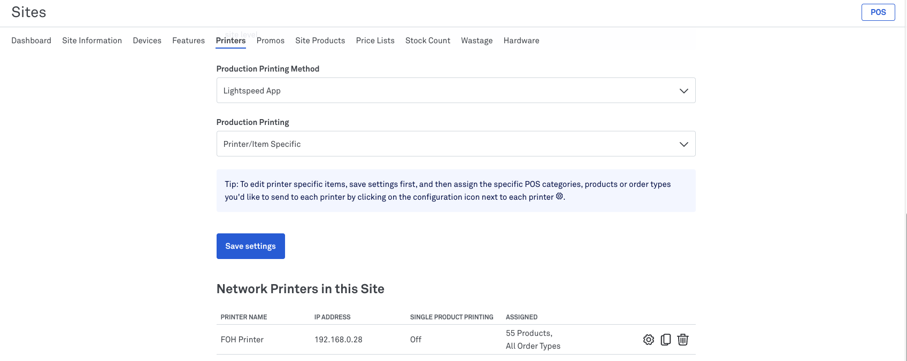The height and width of the screenshot is (361, 907).
Task: Click Network Printers in this Site heading
Action: coord(301,289)
